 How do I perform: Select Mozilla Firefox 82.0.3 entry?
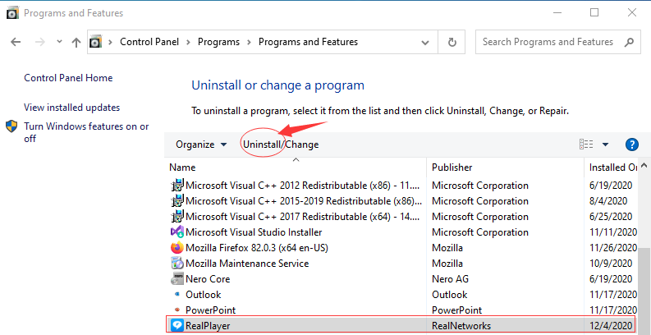click(257, 248)
